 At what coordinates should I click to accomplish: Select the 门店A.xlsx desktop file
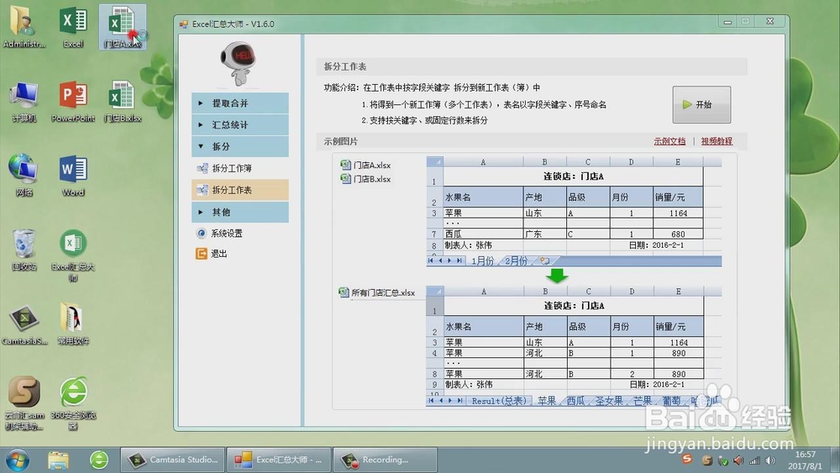tap(122, 27)
